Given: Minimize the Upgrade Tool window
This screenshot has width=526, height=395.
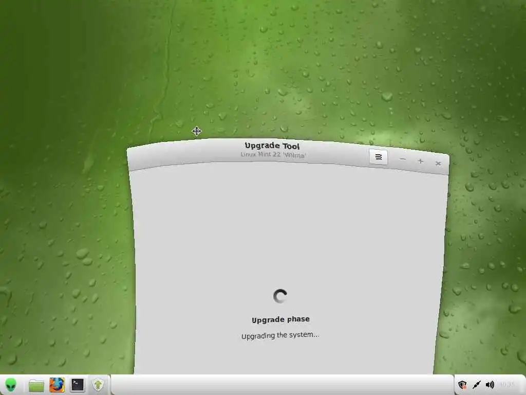Looking at the screenshot, I should [403, 159].
